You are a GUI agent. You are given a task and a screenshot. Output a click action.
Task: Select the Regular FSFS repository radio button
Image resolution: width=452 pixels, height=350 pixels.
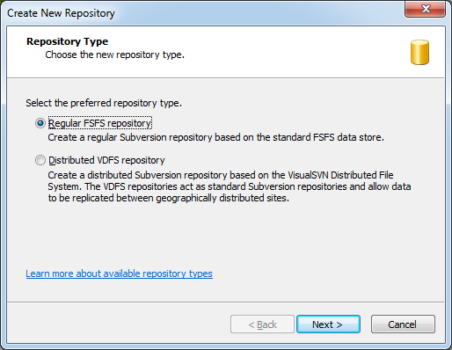[x=40, y=123]
